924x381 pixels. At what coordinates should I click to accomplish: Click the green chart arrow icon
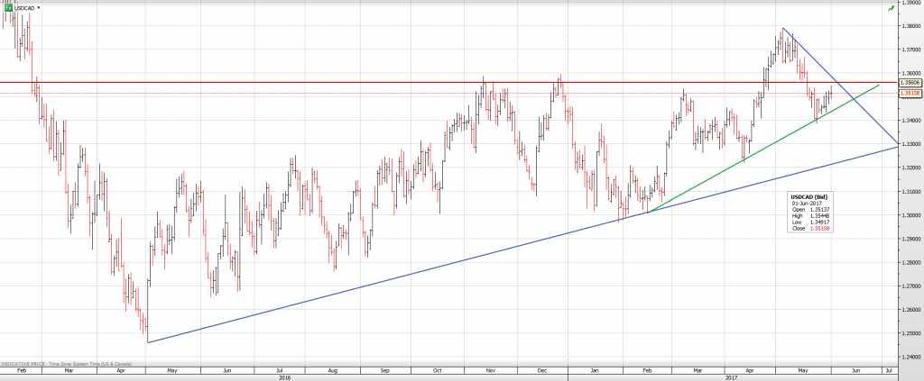(892, 7)
